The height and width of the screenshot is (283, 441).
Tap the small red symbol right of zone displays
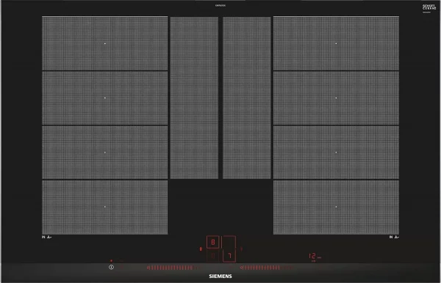coord(241,249)
